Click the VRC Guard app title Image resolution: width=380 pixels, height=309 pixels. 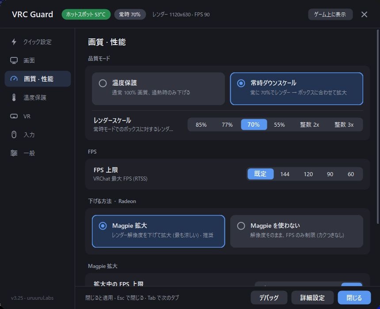coord(32,15)
